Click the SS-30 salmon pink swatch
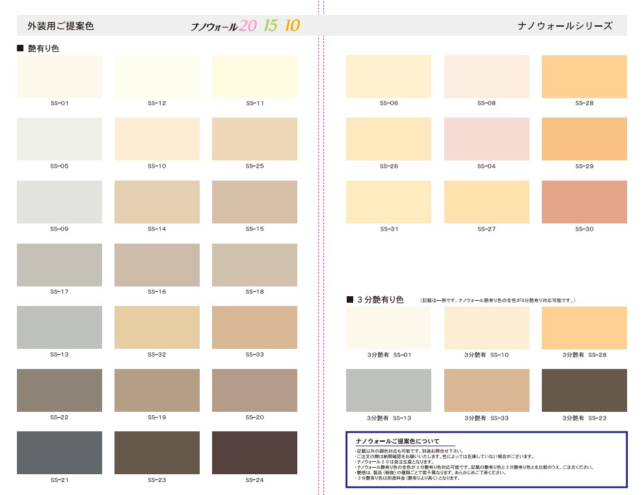This screenshot has width=644, height=495. [584, 202]
